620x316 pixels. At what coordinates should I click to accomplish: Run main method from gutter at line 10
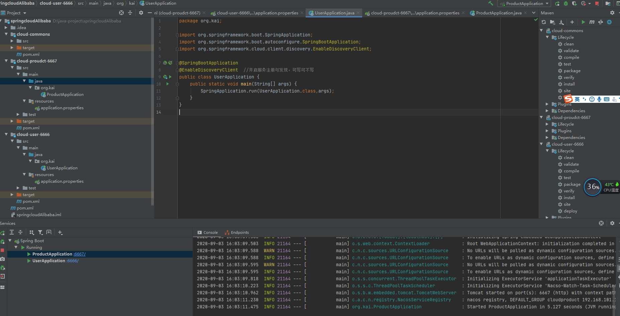click(x=168, y=84)
